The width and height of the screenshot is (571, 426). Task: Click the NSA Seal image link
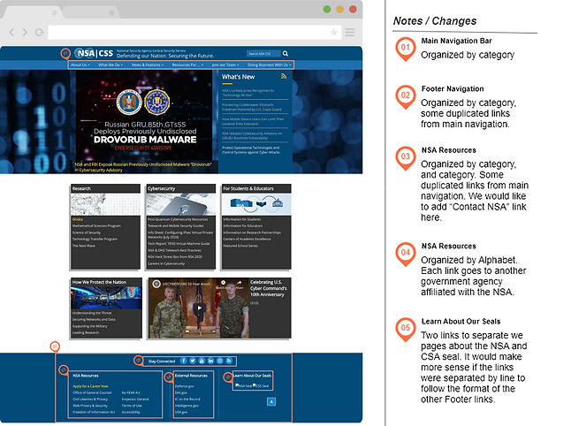coord(243,385)
